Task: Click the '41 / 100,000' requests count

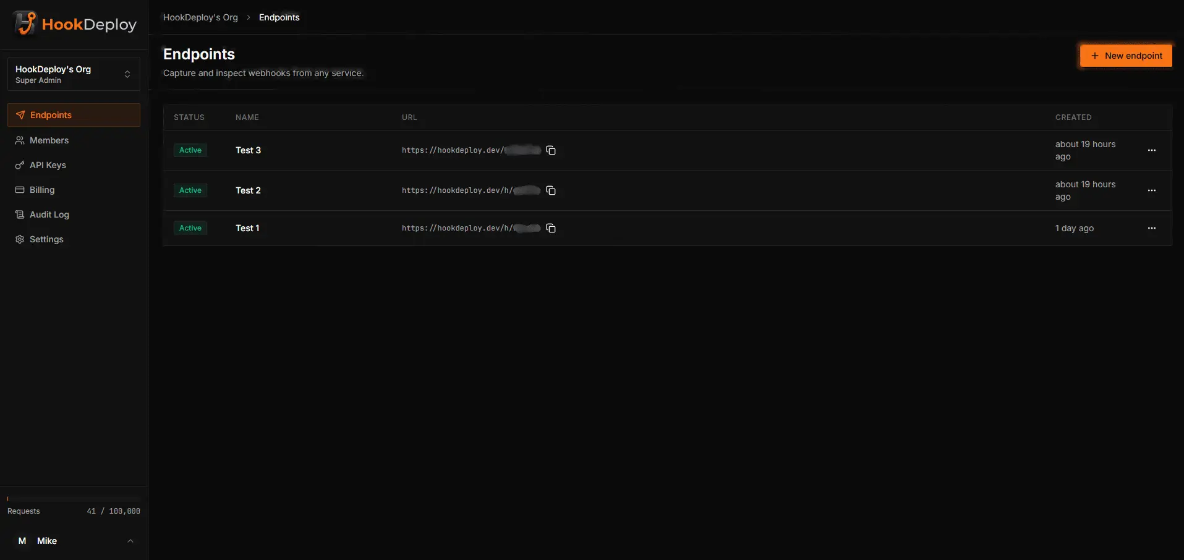Action: point(114,511)
